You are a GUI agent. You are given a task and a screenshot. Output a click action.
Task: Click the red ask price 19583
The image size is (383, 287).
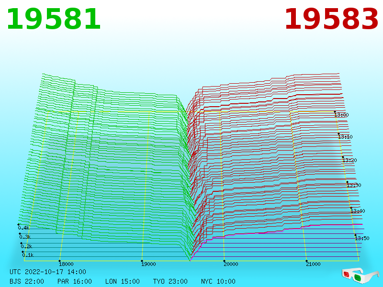click(331, 19)
